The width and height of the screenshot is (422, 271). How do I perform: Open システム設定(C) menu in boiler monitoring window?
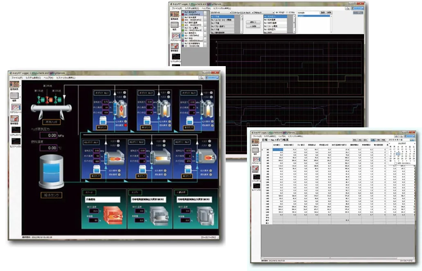33,78
